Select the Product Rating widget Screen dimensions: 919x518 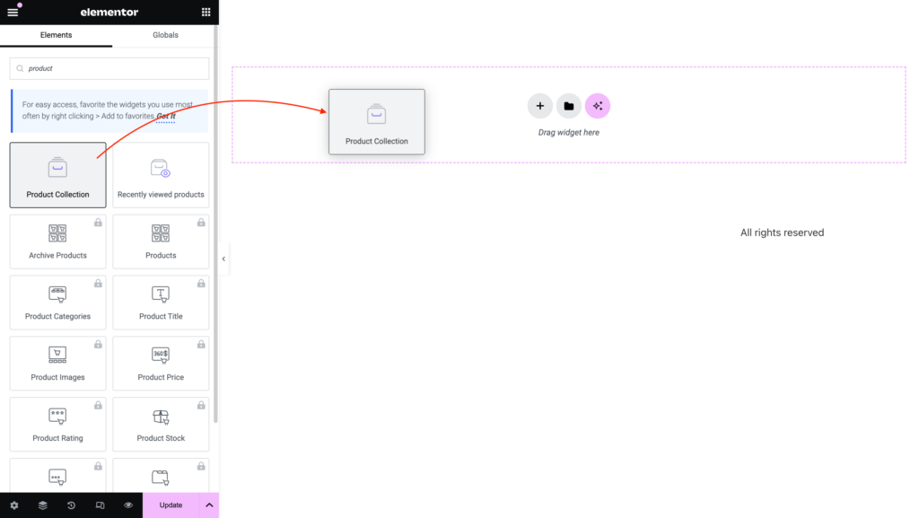[57, 424]
